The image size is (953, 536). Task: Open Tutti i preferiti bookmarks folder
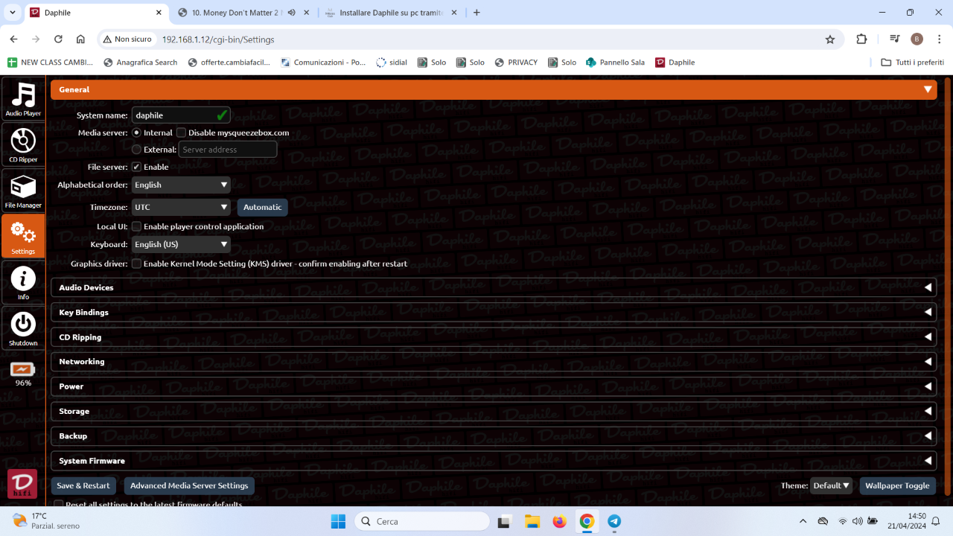[913, 63]
